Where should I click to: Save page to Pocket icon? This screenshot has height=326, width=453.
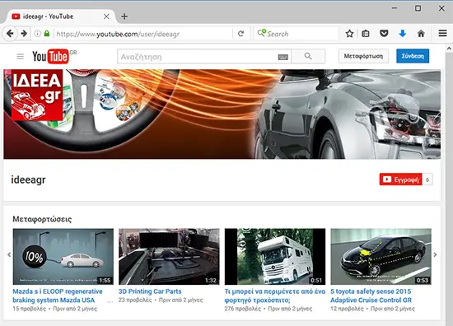(x=384, y=34)
